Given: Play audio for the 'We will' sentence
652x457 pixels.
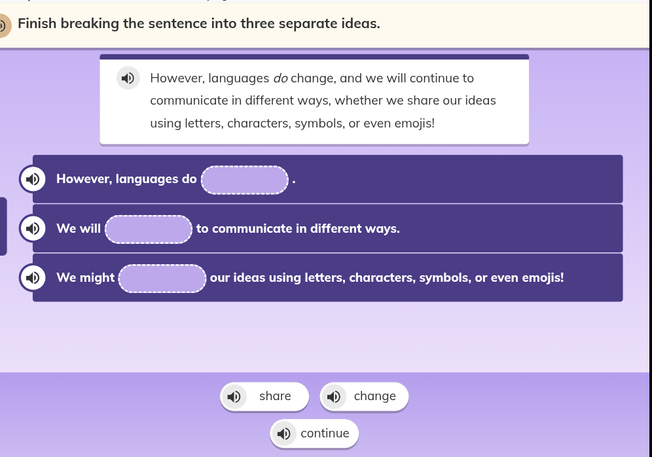Looking at the screenshot, I should coord(33,228).
